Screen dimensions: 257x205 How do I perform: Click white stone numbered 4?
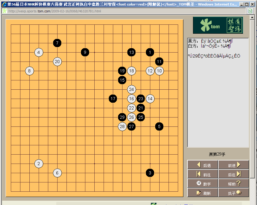click(39, 52)
